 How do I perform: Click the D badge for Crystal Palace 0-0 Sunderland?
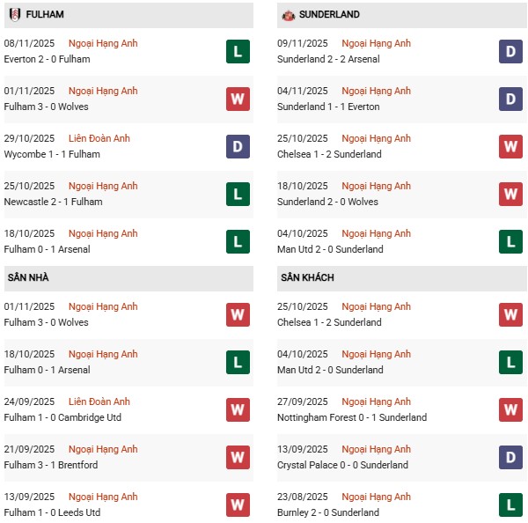[510, 458]
